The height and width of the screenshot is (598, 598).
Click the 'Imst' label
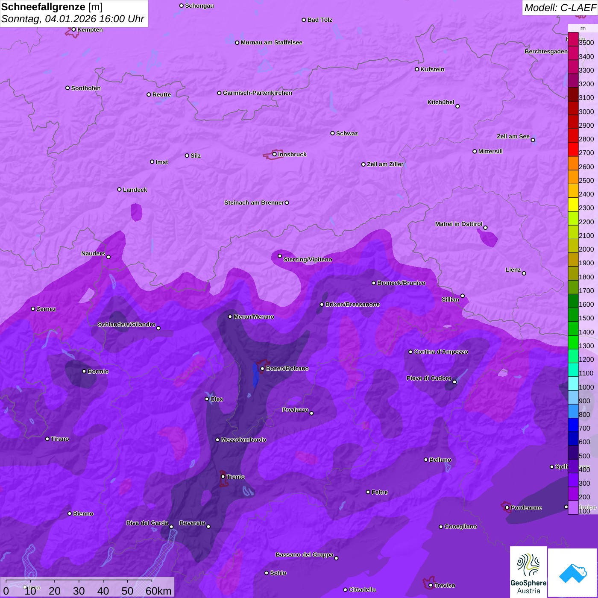coord(162,162)
